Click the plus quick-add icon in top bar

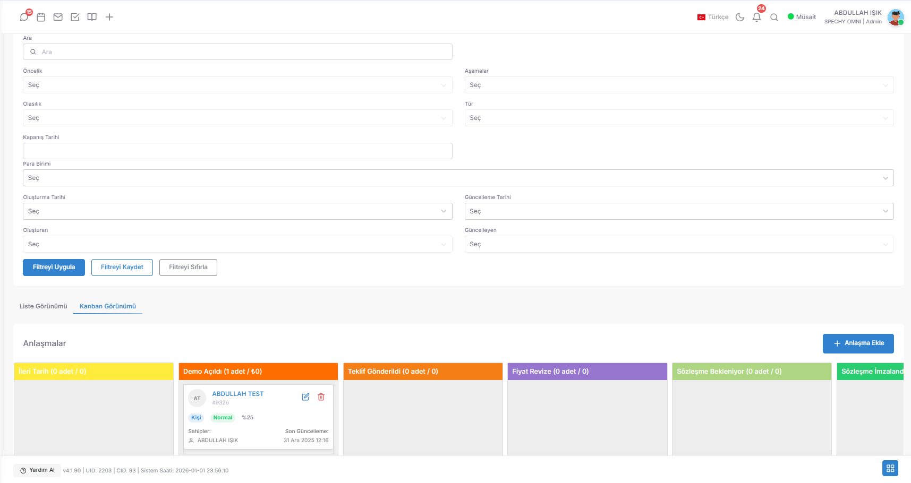pos(109,17)
